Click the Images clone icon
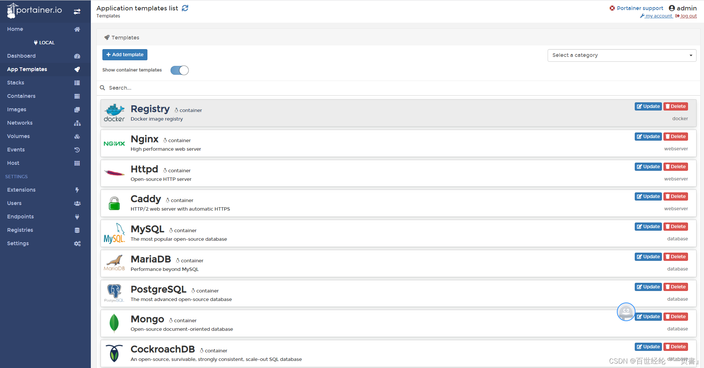704x368 pixels. 77,110
